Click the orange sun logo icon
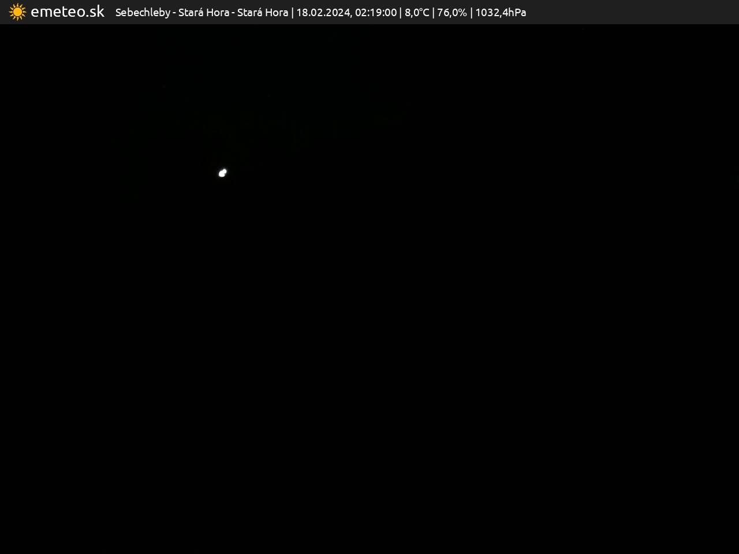 tap(17, 12)
